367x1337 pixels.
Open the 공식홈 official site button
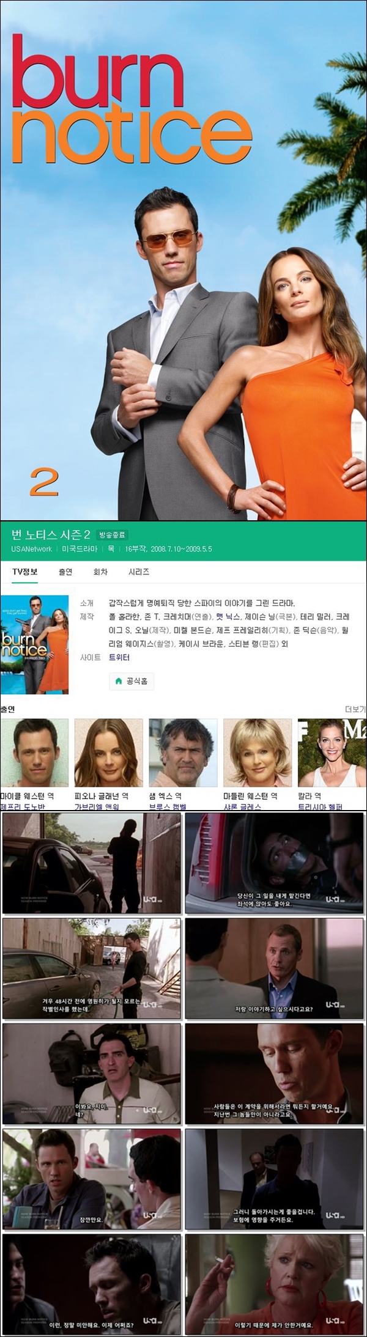pos(132,681)
